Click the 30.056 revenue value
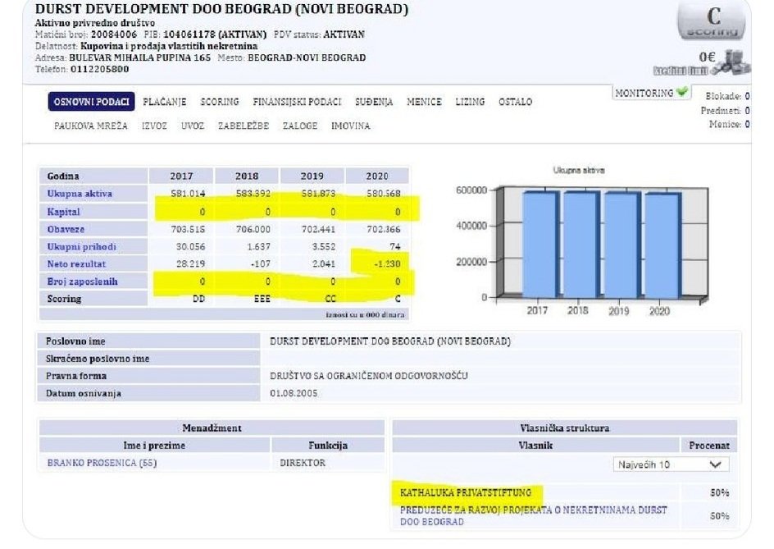 pos(190,246)
